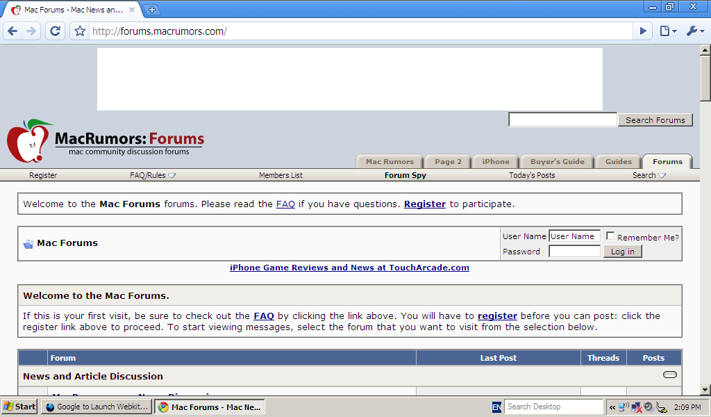Click the Mac Forums folder icon

point(28,244)
